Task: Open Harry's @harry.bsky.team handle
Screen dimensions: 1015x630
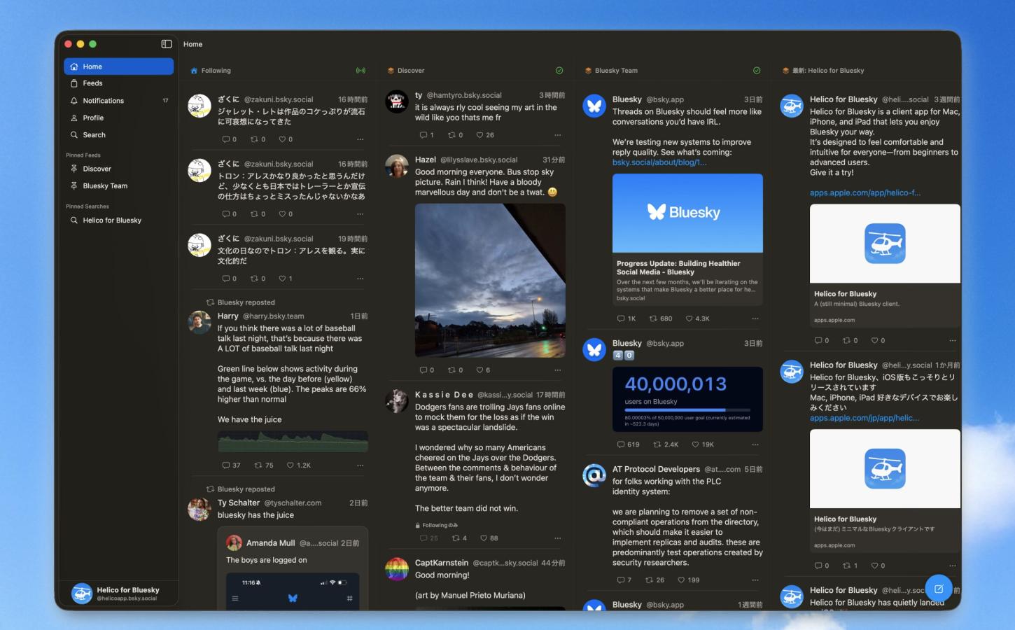Action: tap(274, 316)
